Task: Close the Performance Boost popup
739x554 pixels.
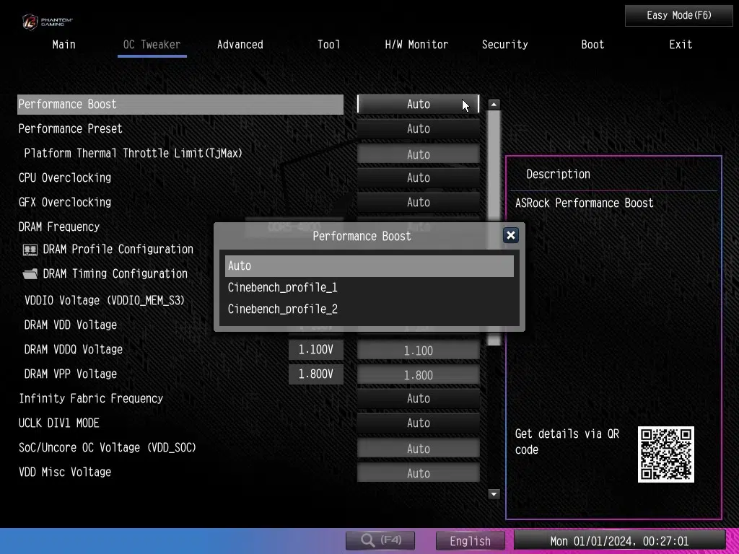Action: tap(510, 235)
